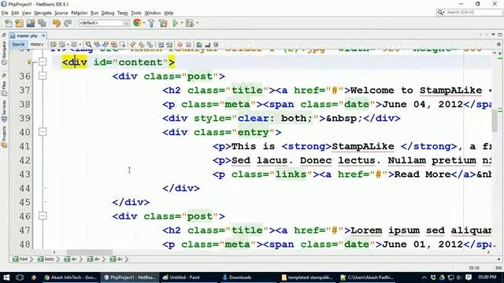This screenshot has width=504, height=283.
Task: Collapse the code fold on line 36
Action: (x=43, y=75)
